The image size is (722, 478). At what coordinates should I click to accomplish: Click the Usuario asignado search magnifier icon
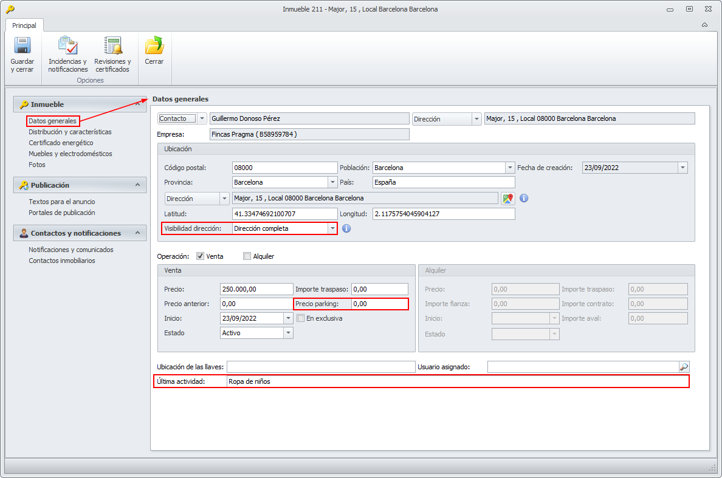coord(684,367)
